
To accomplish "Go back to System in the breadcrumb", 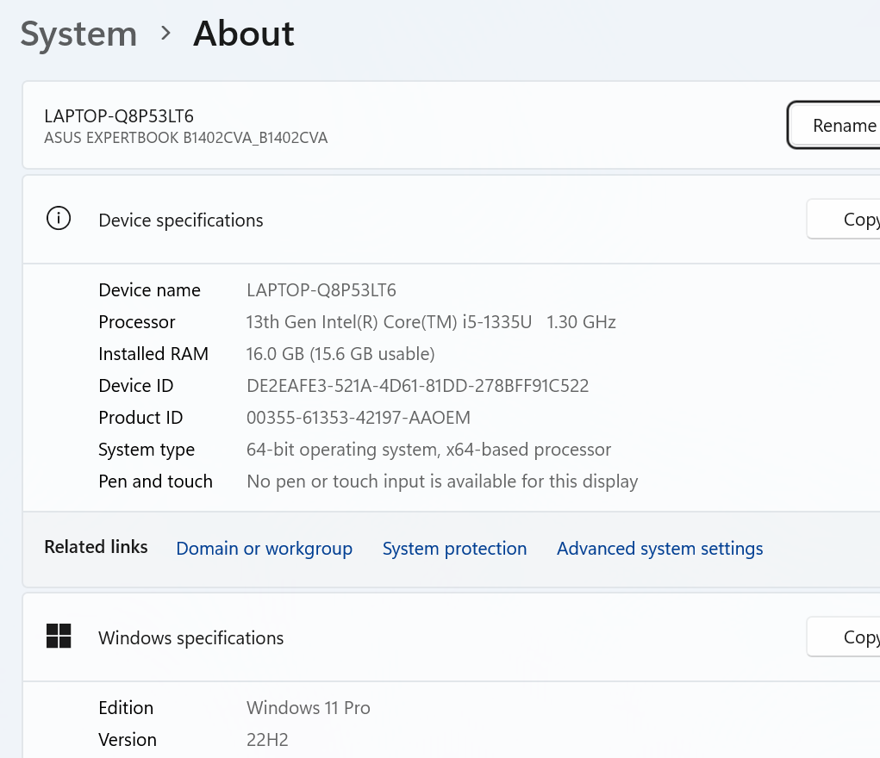I will 78,34.
